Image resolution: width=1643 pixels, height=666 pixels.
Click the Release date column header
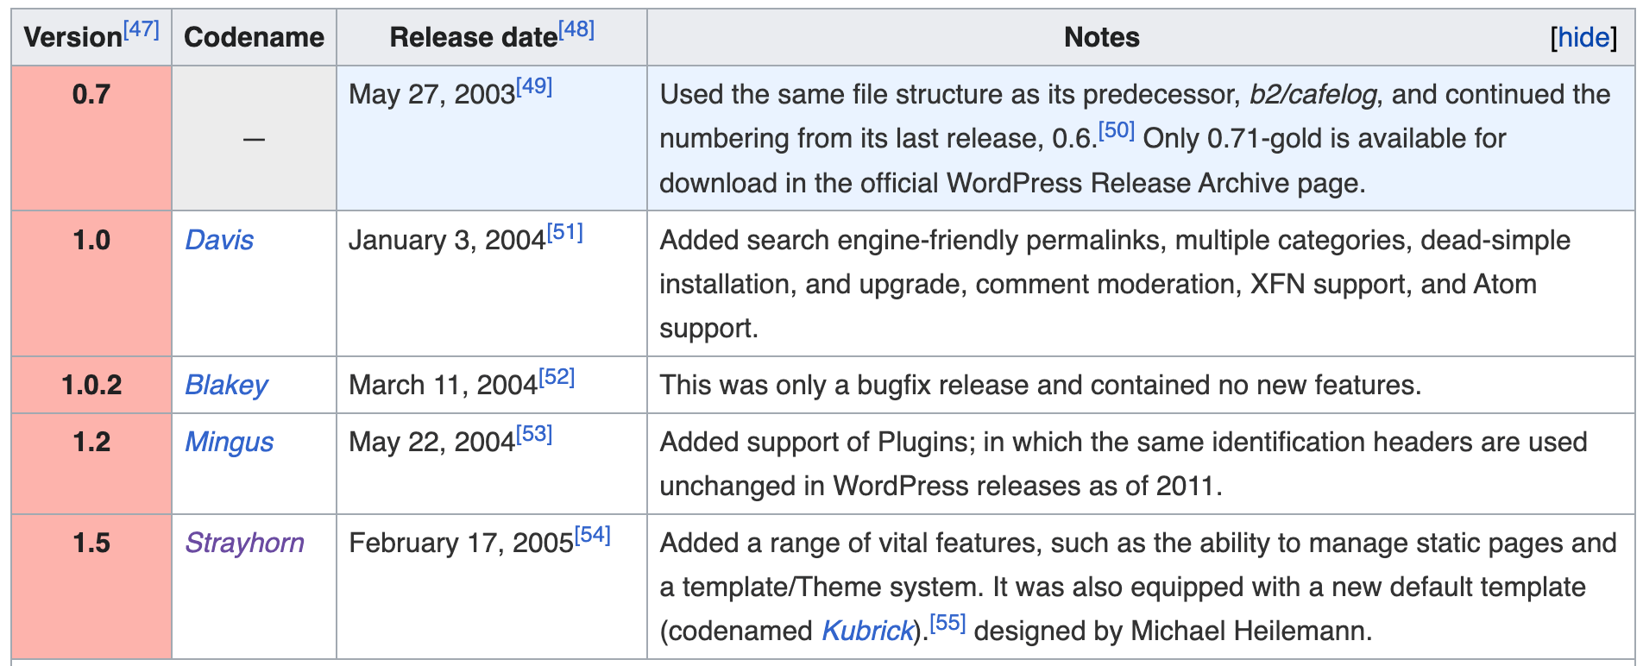(x=473, y=38)
